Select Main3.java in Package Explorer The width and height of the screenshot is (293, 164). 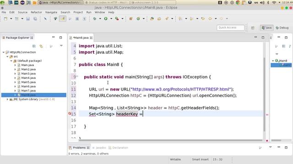tap(28, 74)
